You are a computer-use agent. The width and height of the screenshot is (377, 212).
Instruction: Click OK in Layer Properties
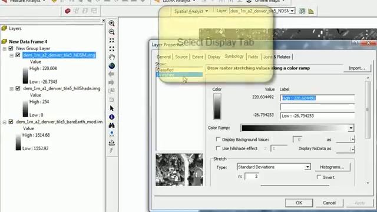(299, 203)
